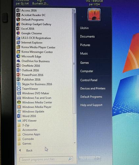Launch Microsoft Edge icon

[18, 56]
